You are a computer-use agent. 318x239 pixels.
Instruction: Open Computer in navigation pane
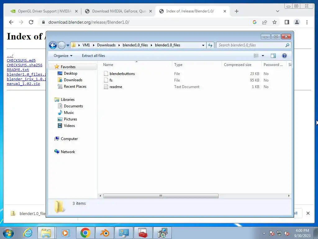pyautogui.click(x=69, y=139)
